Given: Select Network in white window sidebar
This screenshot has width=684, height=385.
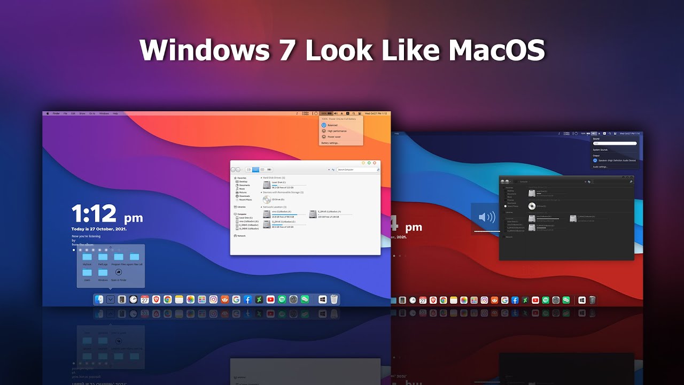Looking at the screenshot, I should click(239, 236).
